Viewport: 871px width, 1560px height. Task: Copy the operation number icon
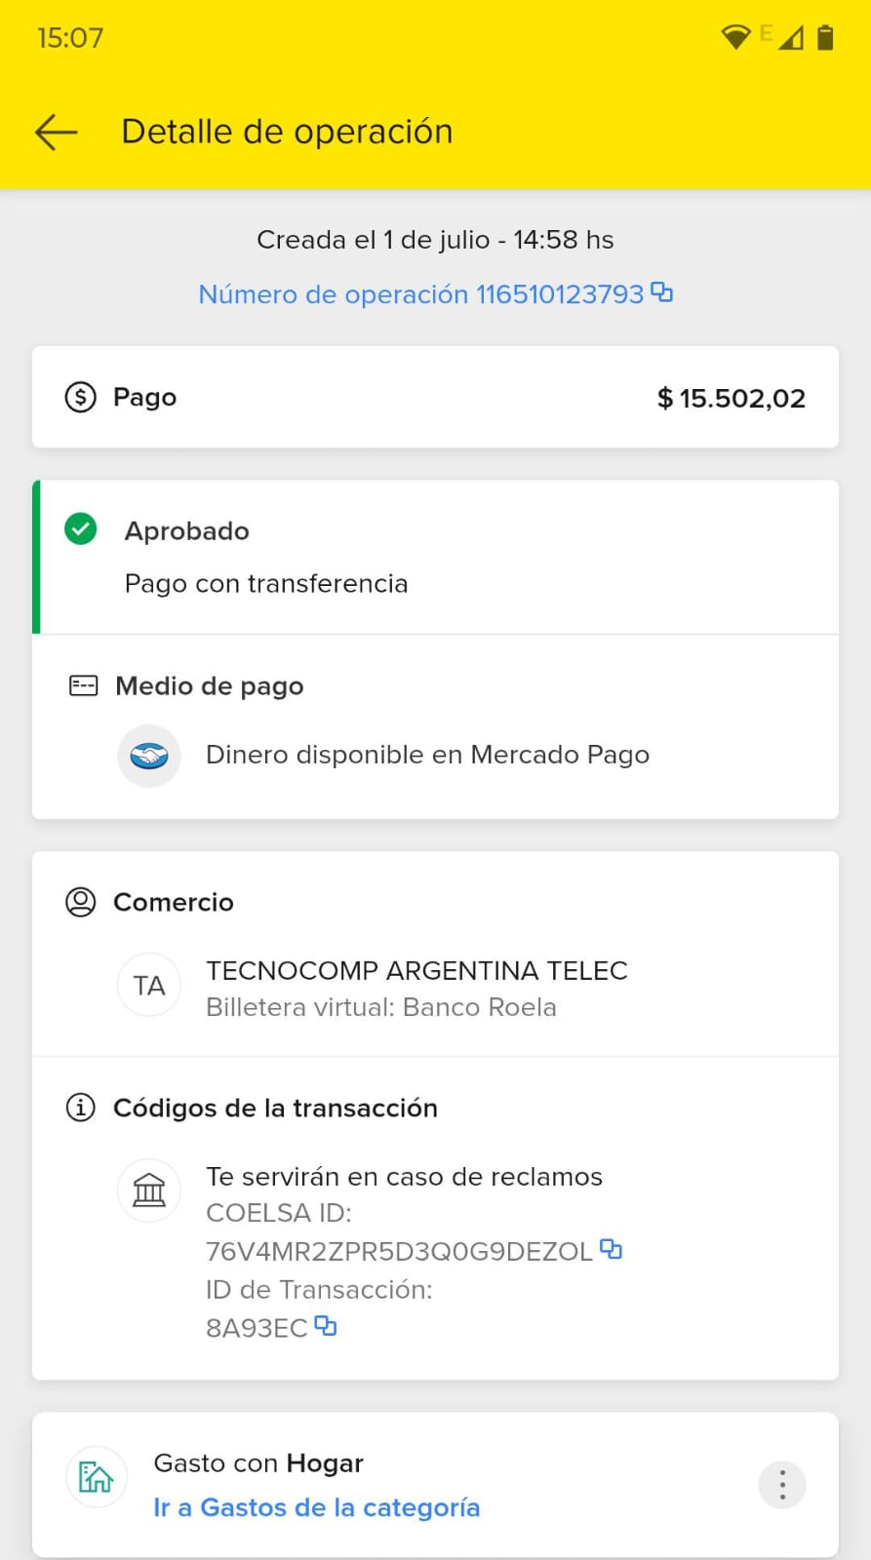[x=662, y=292]
